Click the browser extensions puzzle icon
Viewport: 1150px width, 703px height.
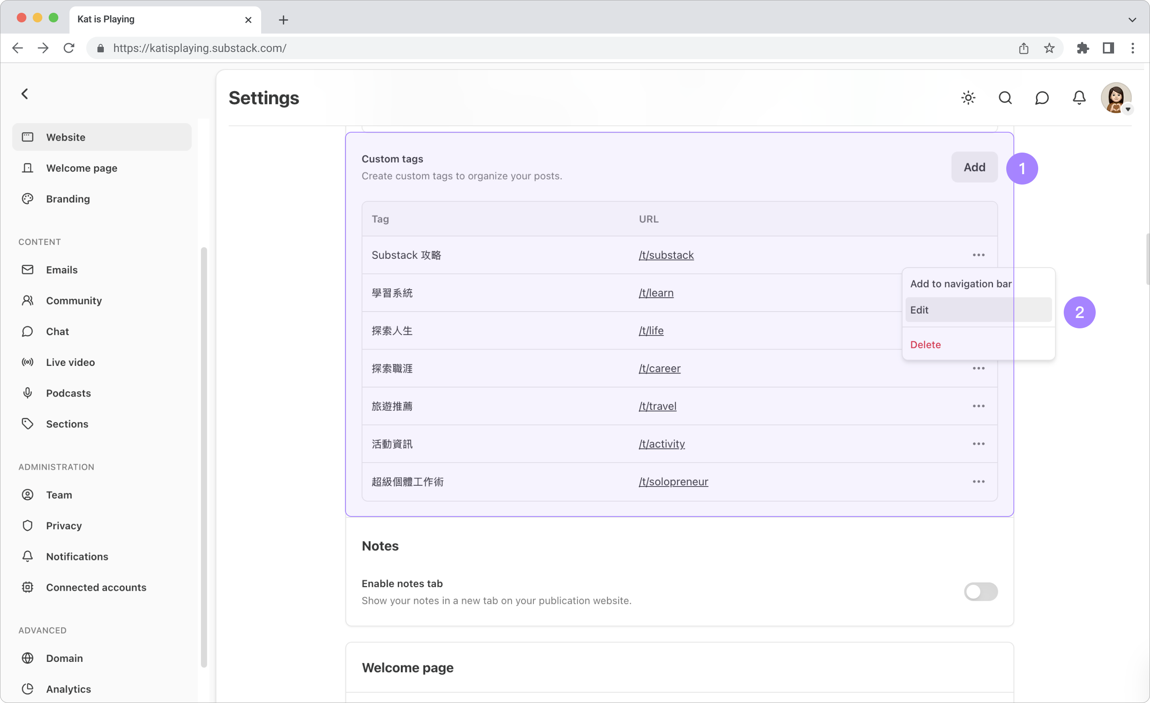click(x=1083, y=48)
